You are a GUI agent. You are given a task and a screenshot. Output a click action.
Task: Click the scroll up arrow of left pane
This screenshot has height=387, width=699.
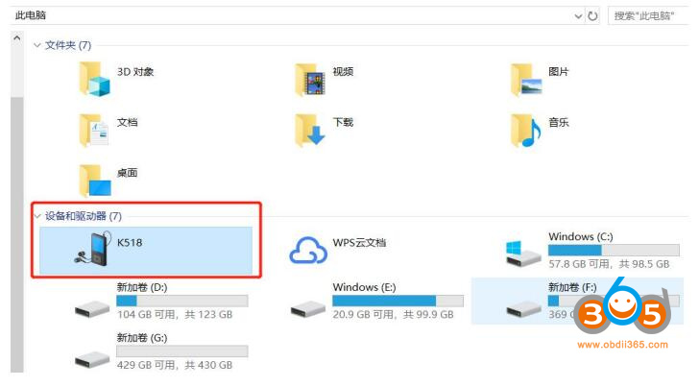point(16,37)
